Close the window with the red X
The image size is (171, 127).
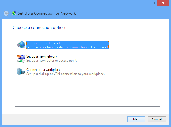163,3
